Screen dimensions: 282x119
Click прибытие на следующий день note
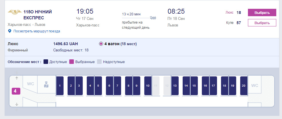pos(136,25)
